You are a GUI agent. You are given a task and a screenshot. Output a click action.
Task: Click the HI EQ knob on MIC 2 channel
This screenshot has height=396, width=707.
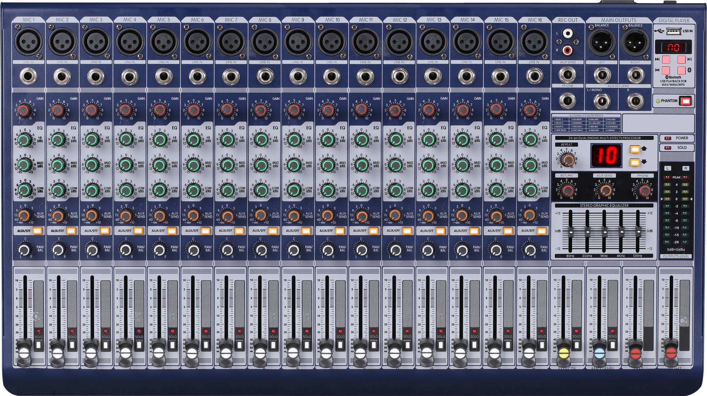point(58,139)
